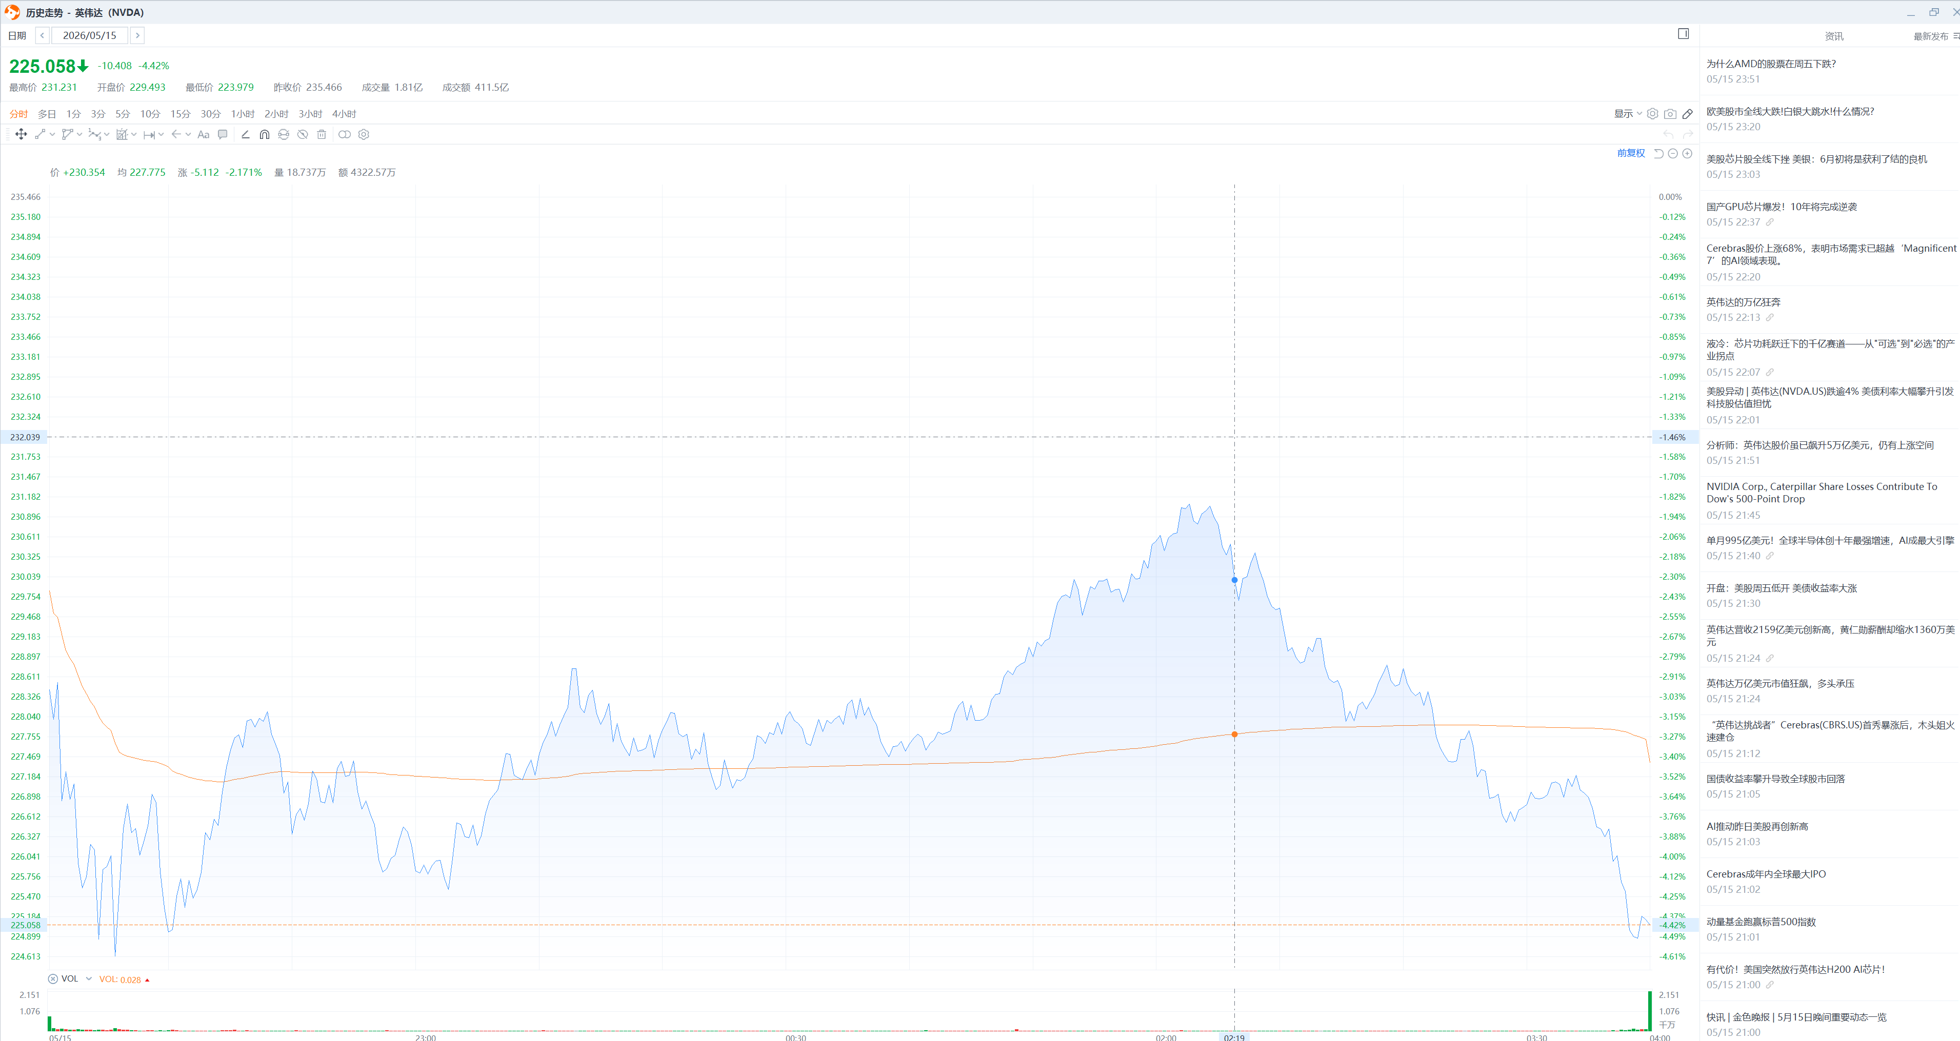Click the overlapping circles overlay icon
The height and width of the screenshot is (1041, 1960).
345,135
